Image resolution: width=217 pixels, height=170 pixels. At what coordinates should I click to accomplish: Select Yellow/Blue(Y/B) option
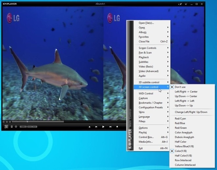tap(192, 146)
